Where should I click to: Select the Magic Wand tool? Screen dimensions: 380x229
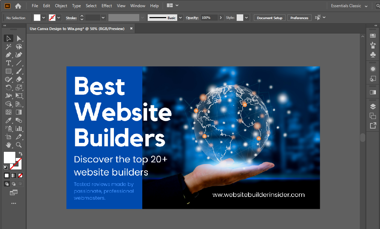[x=9, y=46]
